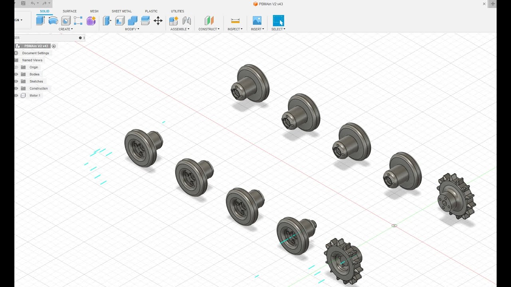Screen dimensions: 511x287
Task: Open the CONSTRUCT dropdown menu
Action: (x=209, y=29)
